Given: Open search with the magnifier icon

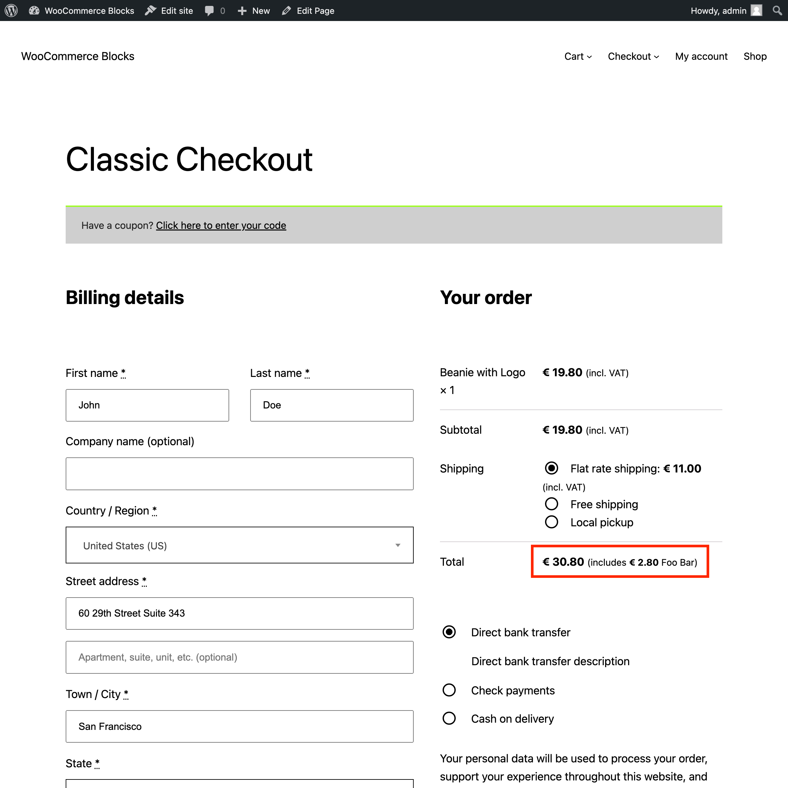Looking at the screenshot, I should click(778, 11).
